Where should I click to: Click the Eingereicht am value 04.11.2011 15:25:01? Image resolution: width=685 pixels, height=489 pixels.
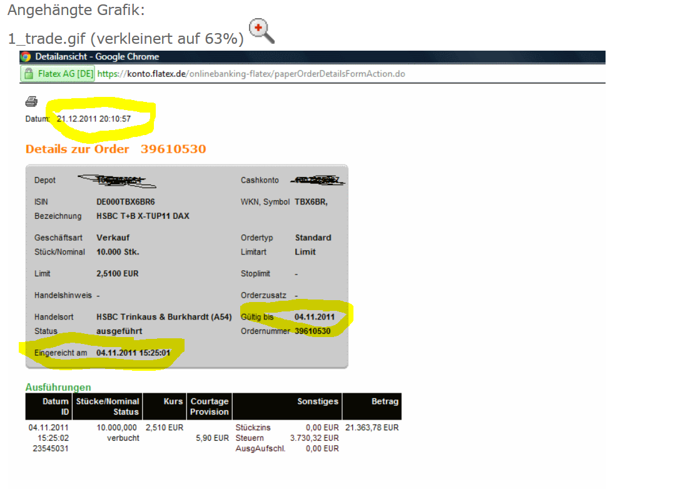133,353
